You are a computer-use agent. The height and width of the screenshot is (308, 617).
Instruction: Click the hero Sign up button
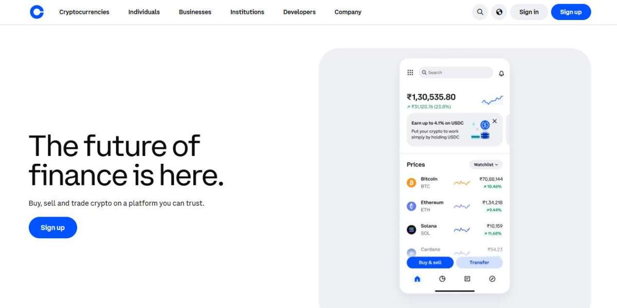click(x=53, y=227)
